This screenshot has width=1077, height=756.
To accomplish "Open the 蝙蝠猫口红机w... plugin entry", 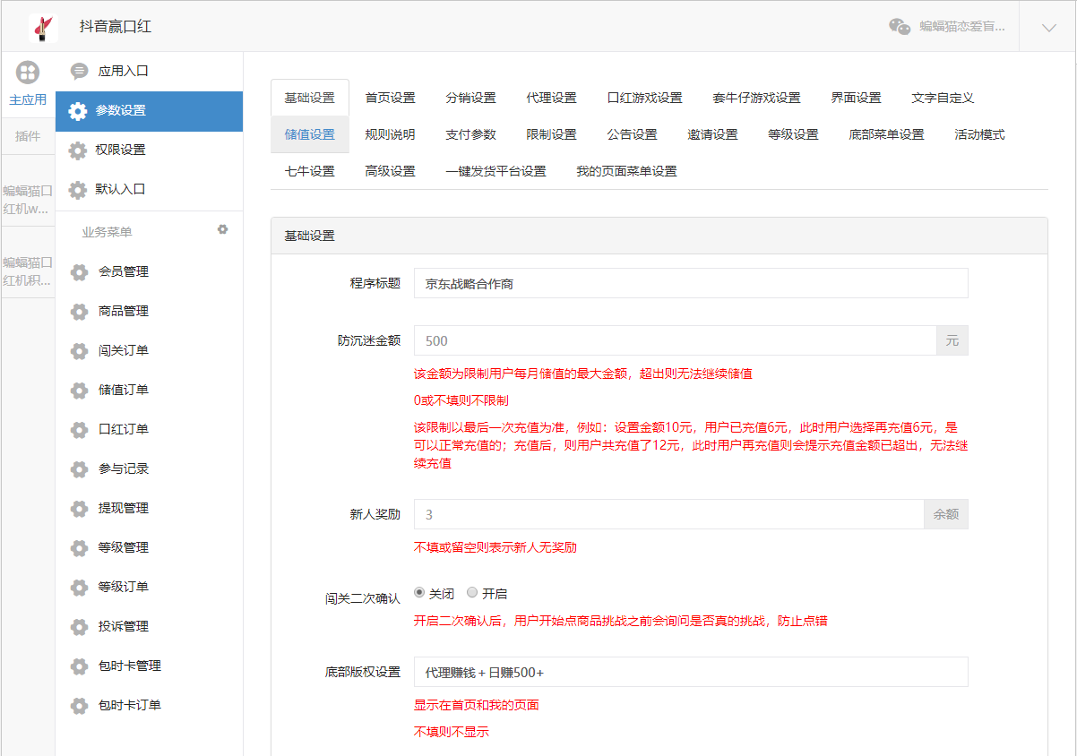I will point(28,199).
